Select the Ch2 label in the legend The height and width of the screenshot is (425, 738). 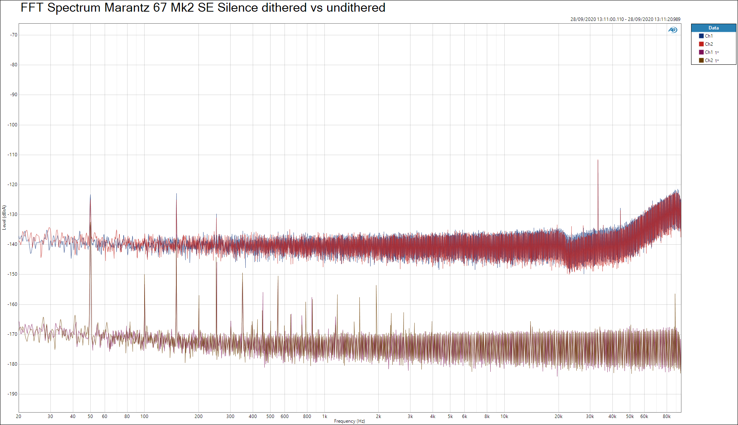coord(709,44)
